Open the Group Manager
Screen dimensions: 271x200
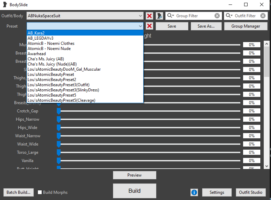[x=246, y=26]
